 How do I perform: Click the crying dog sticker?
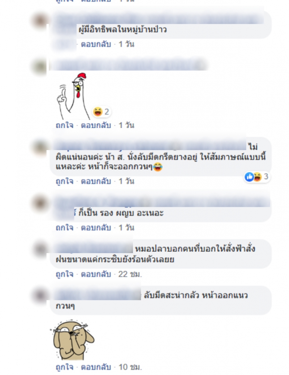72,340
